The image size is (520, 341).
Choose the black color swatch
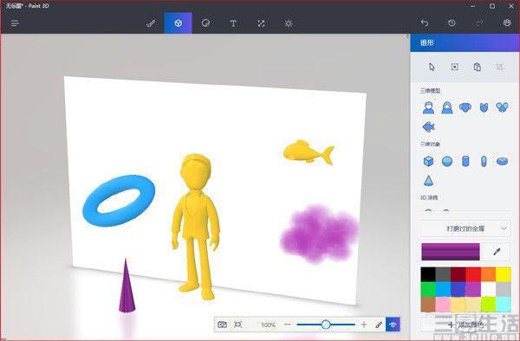coord(428,274)
